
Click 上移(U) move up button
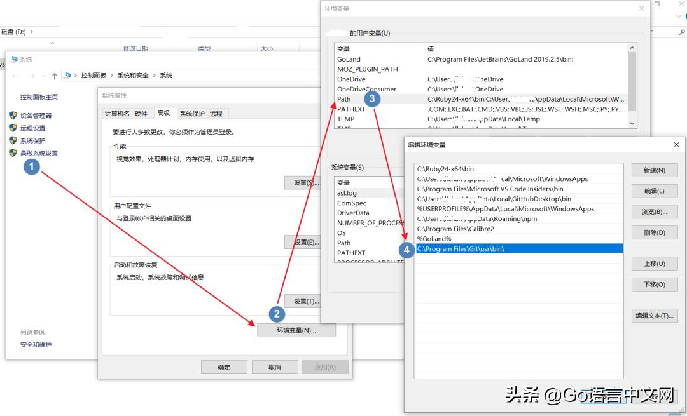click(x=655, y=264)
